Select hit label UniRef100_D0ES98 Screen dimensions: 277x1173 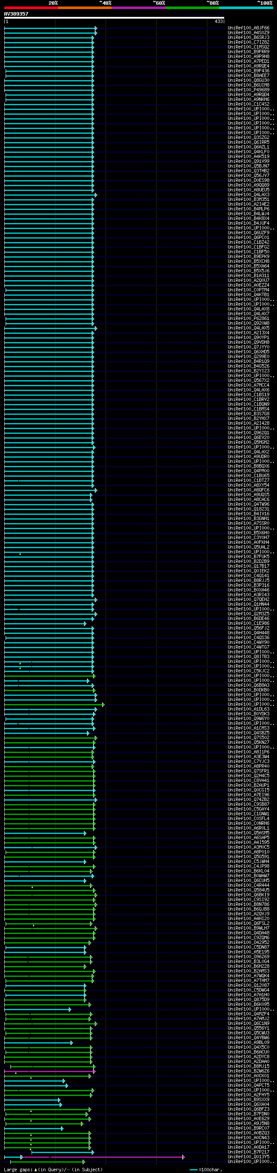pos(248,180)
